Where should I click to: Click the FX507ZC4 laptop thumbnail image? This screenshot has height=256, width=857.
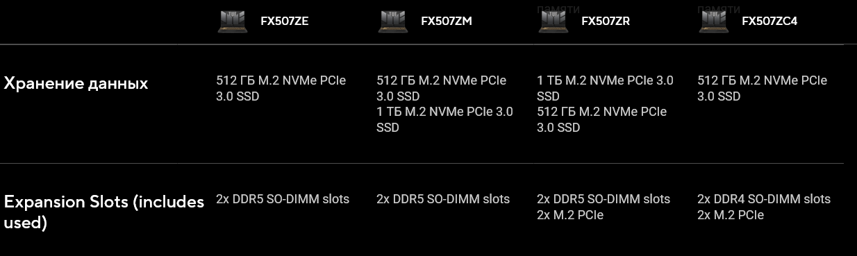(x=714, y=21)
